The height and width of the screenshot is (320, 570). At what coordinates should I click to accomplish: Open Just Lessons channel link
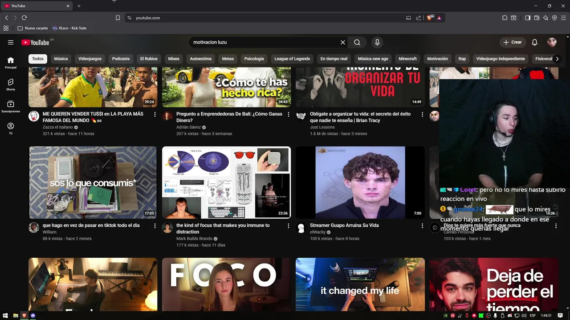tap(322, 127)
